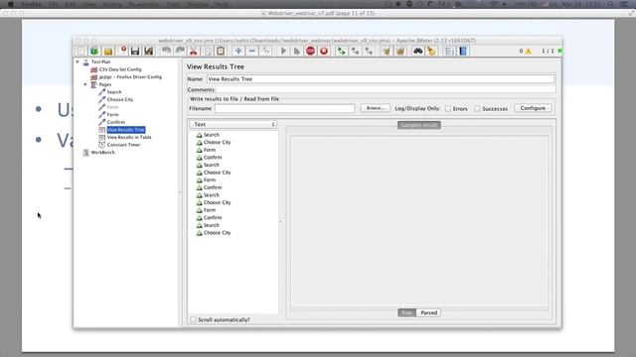The height and width of the screenshot is (357, 636).
Task: Select the Search sampler in test plan tree
Action: click(x=114, y=92)
